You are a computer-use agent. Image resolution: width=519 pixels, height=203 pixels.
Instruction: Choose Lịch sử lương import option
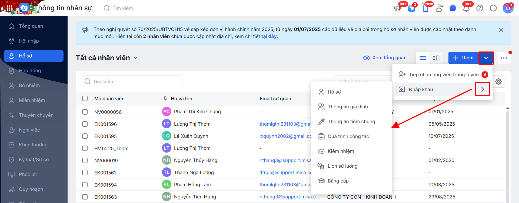pos(351,166)
